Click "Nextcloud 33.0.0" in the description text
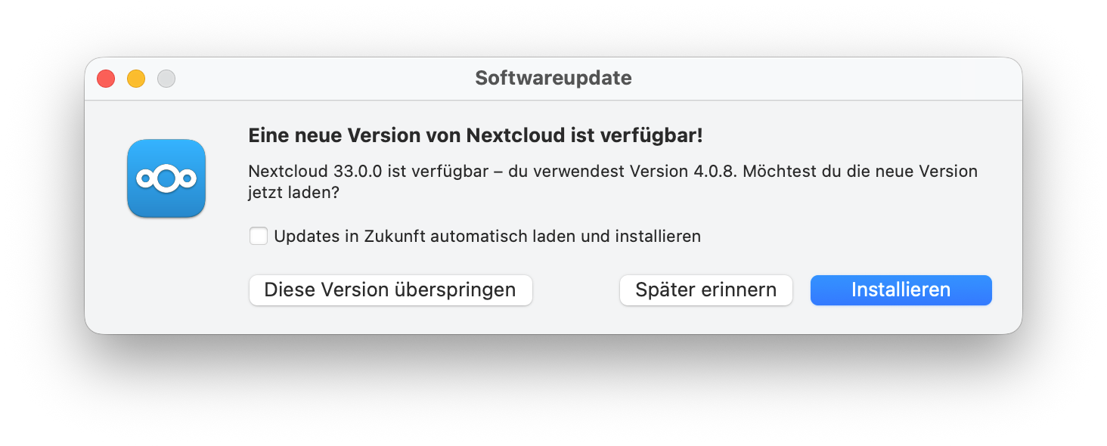This screenshot has height=446, width=1107. tap(315, 171)
